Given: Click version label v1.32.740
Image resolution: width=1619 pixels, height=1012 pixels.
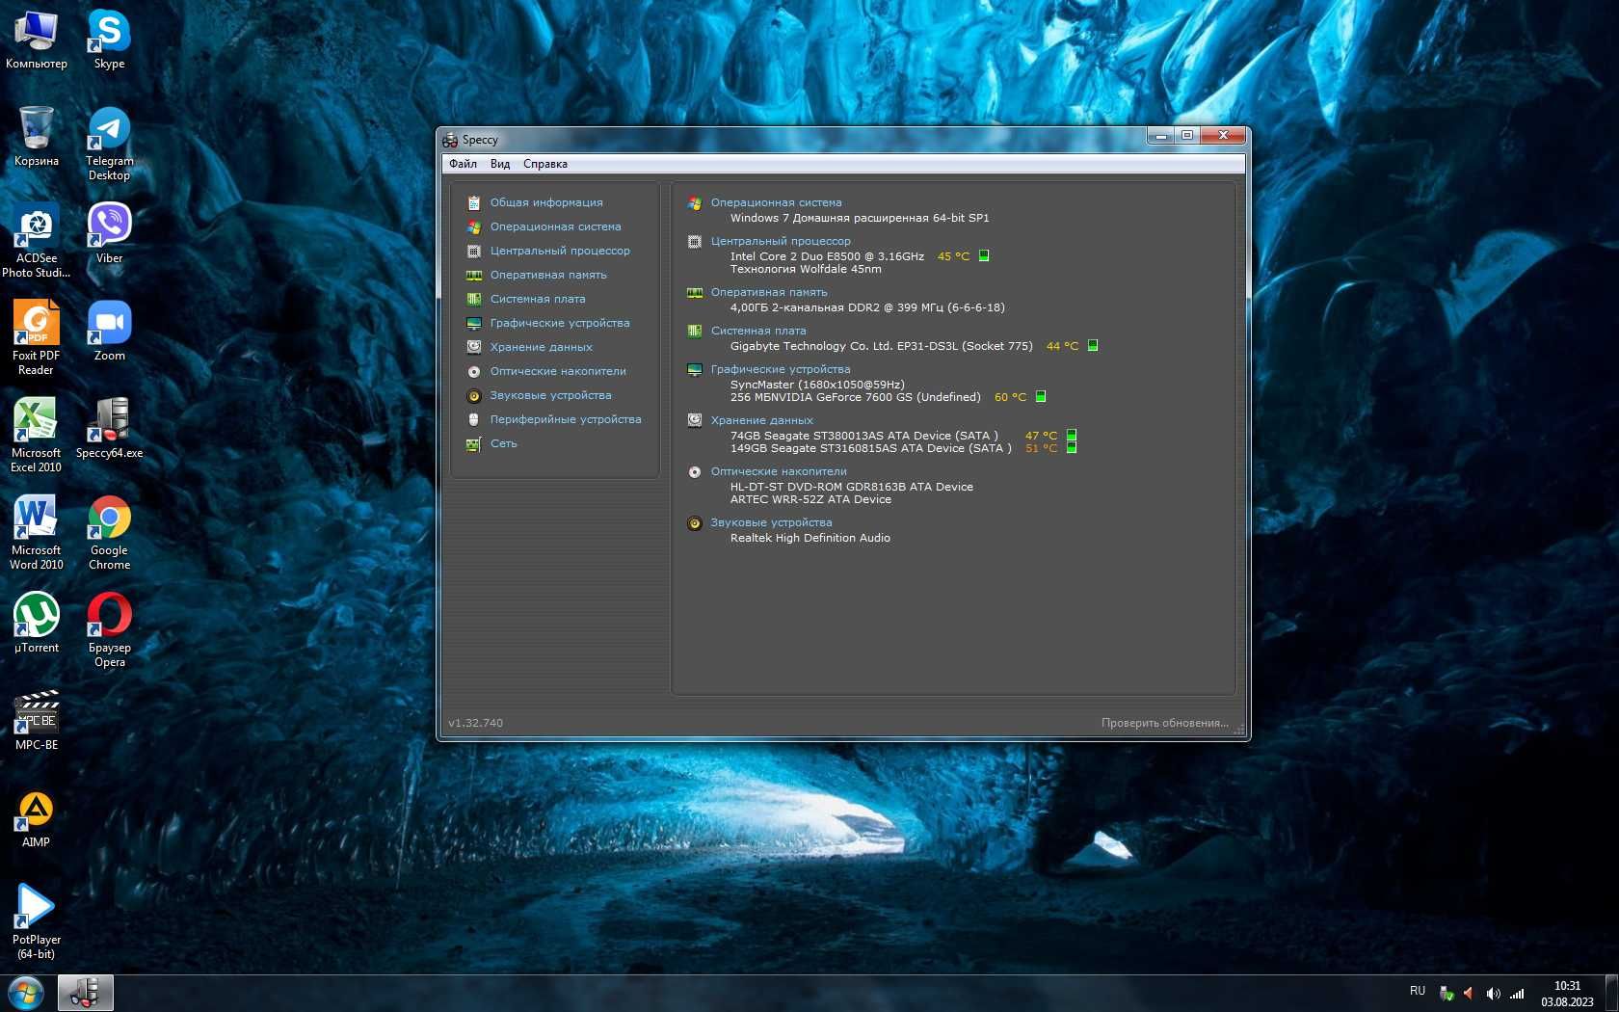Looking at the screenshot, I should (475, 723).
